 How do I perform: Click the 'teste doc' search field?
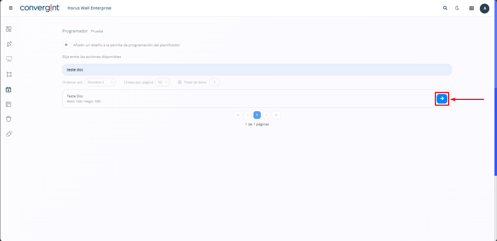coord(257,70)
